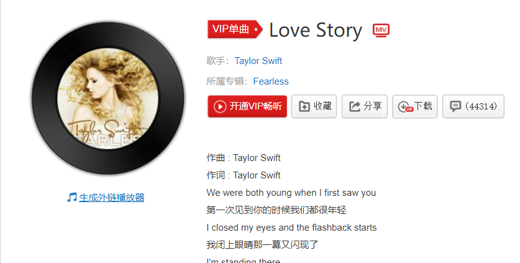The image size is (520, 263).
Task: Click the folder-plus icon in 收藏 button
Action: 304,106
